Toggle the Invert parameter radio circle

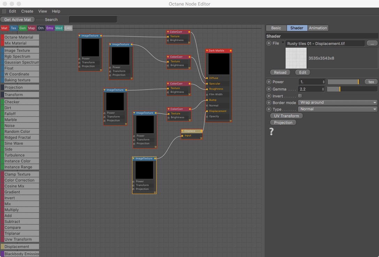tap(269, 96)
